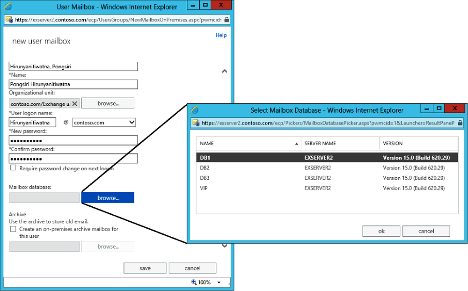Image resolution: width=468 pixels, height=291 pixels.
Task: Click the security lock icon in User Mailbox address bar
Action: [x=227, y=20]
